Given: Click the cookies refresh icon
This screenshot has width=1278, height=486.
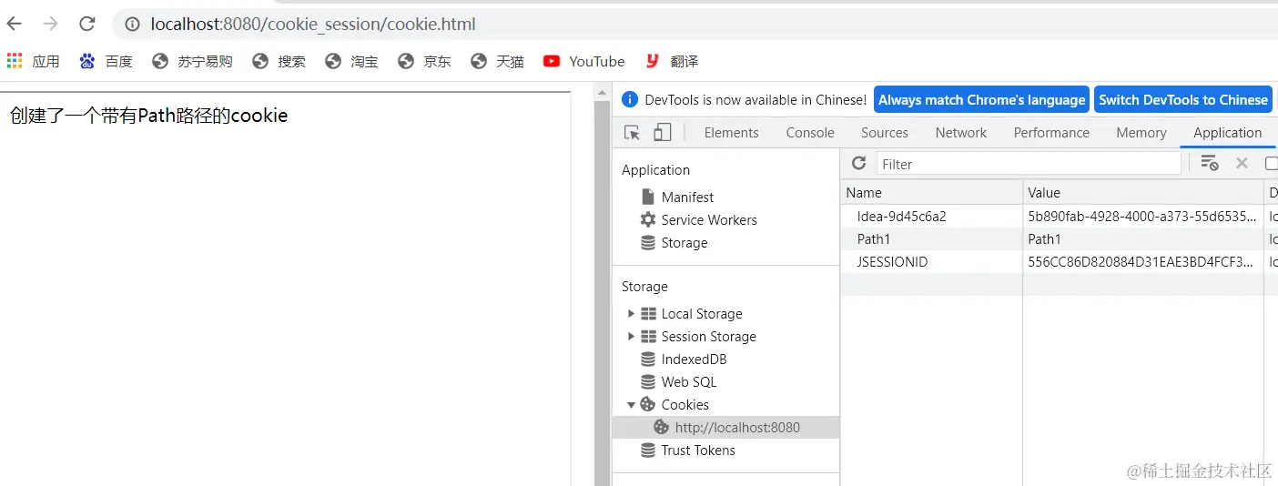Looking at the screenshot, I should 858,163.
